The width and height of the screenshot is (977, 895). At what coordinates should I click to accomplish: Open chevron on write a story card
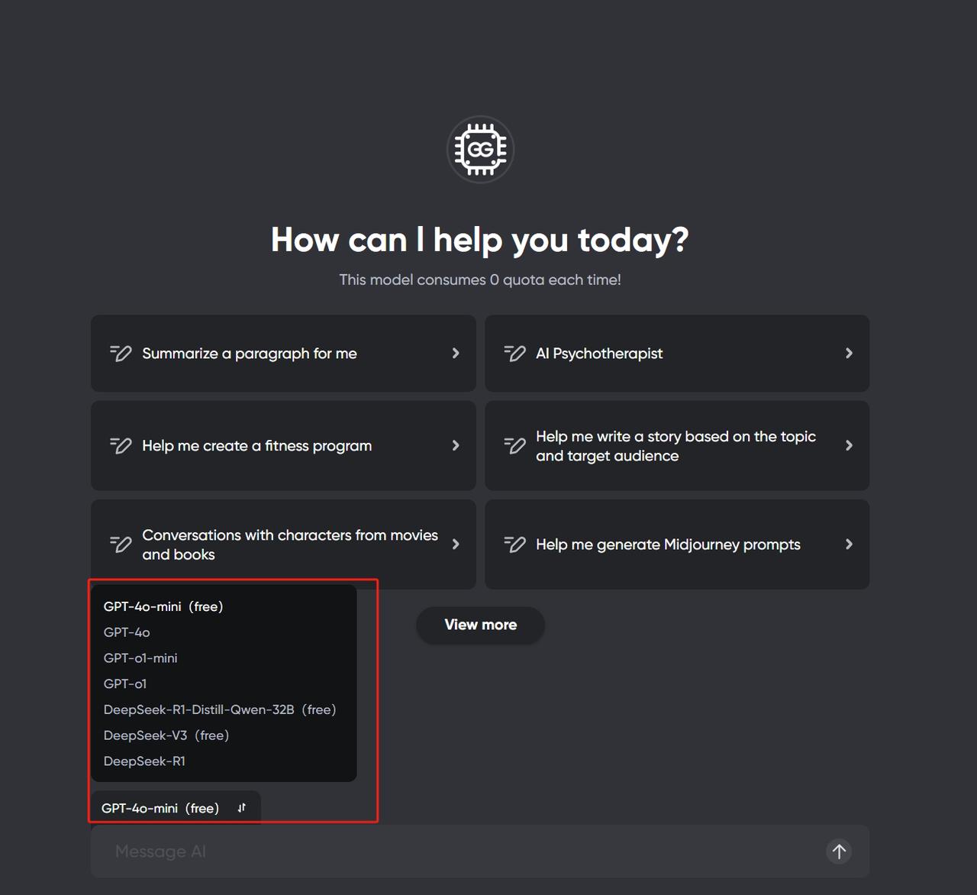point(849,446)
